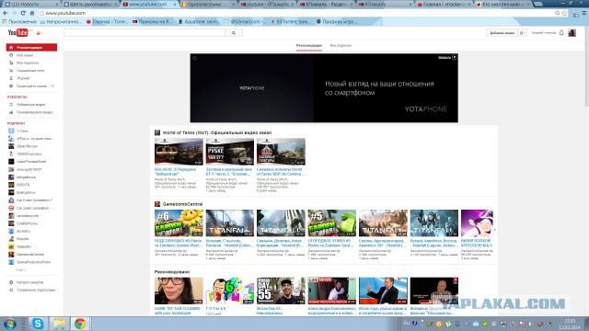Viewport: 589px width, 331px height.
Task: Open the 'Aquatone' bookmark
Action: [199, 22]
